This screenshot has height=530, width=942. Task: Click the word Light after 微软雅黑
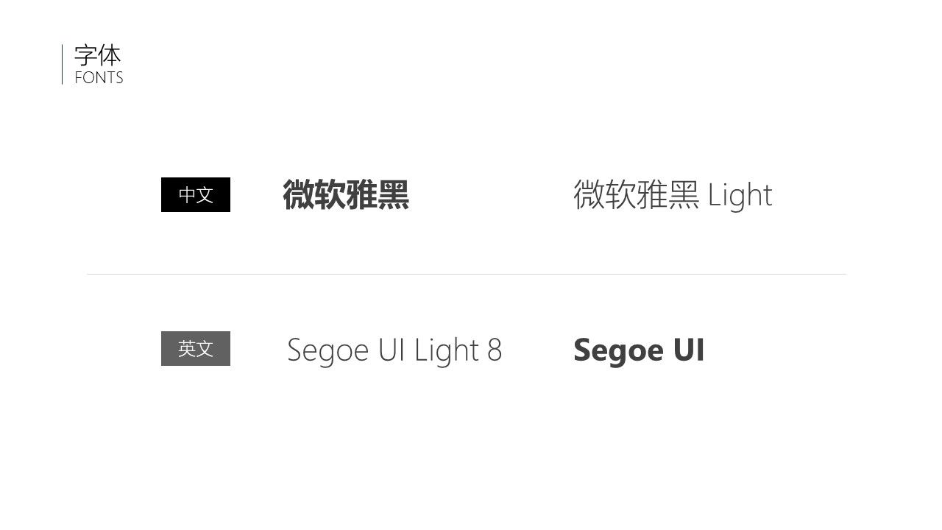point(740,196)
